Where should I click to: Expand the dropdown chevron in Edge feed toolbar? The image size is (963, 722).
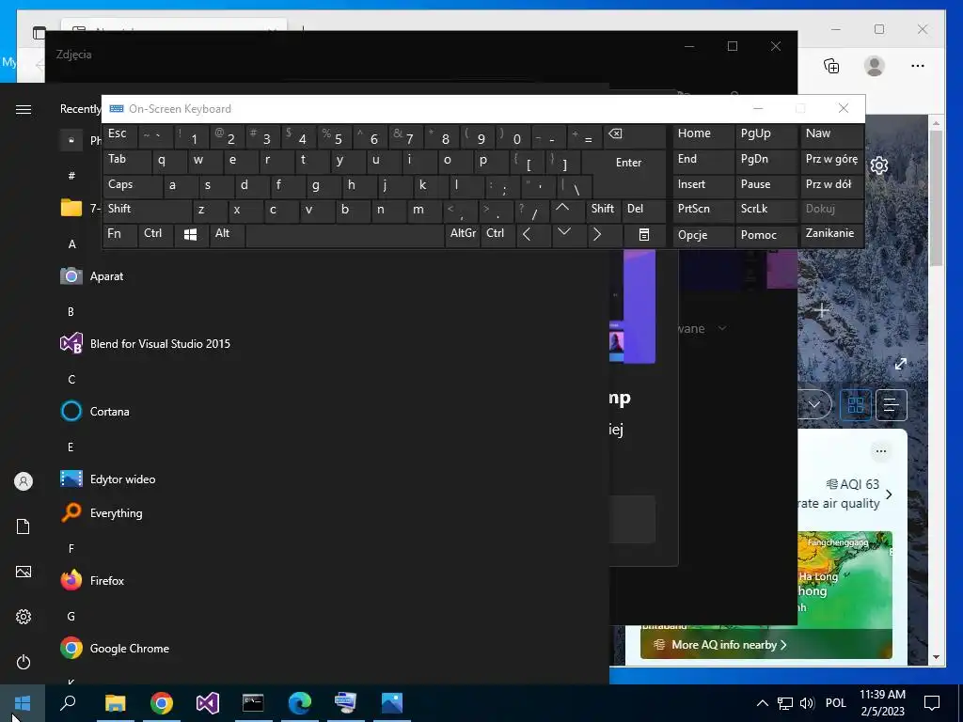[x=814, y=404]
